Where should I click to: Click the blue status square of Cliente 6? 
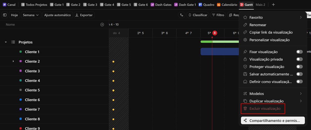click(20, 100)
